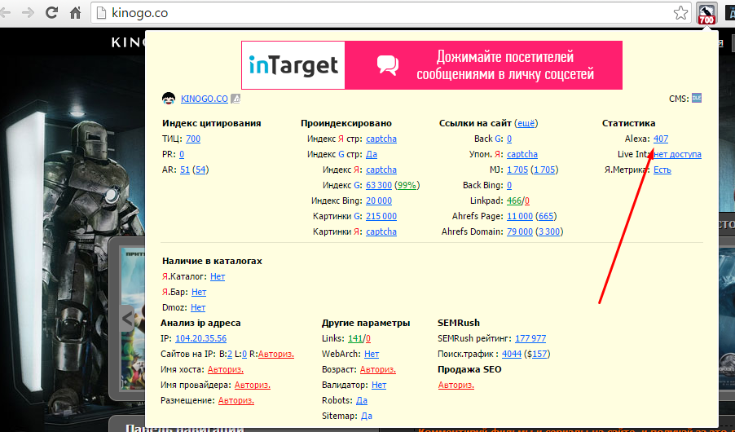The width and height of the screenshot is (735, 432).
Task: Open Ahrefs Page value 665
Action: click(x=546, y=216)
